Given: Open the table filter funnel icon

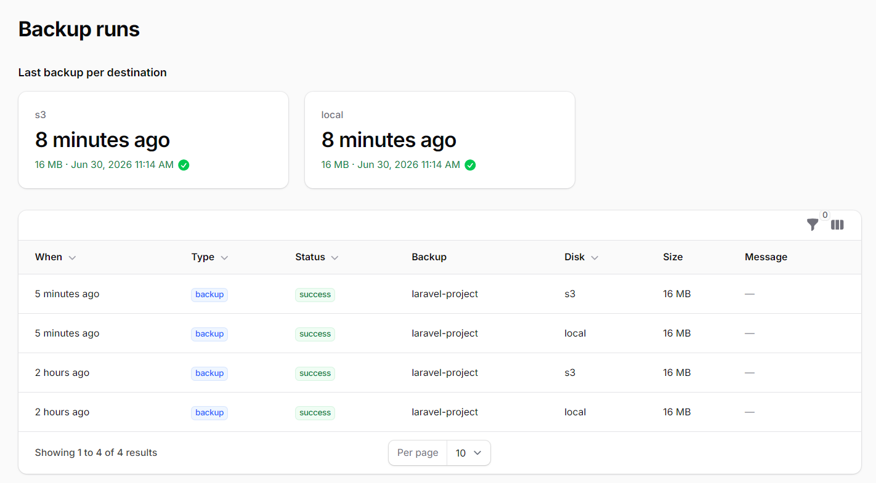Looking at the screenshot, I should (813, 225).
